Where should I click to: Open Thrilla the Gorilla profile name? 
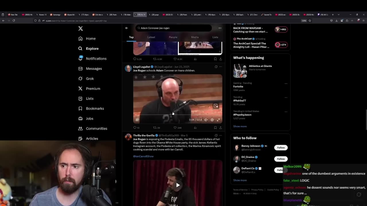click(144, 135)
